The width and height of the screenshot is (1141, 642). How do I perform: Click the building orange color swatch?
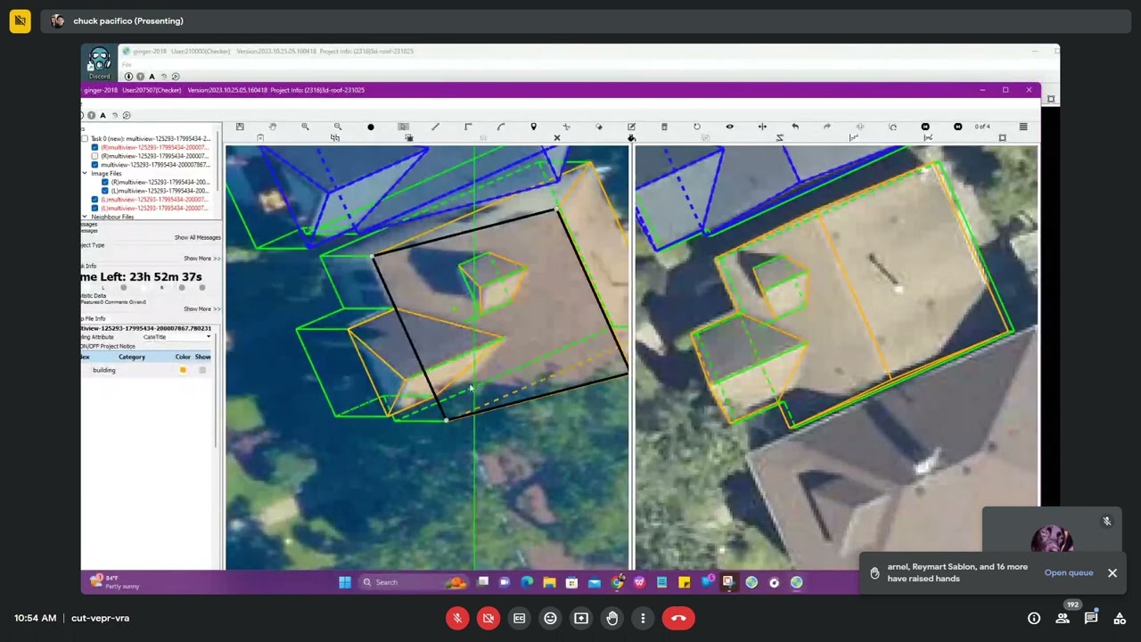tap(183, 370)
